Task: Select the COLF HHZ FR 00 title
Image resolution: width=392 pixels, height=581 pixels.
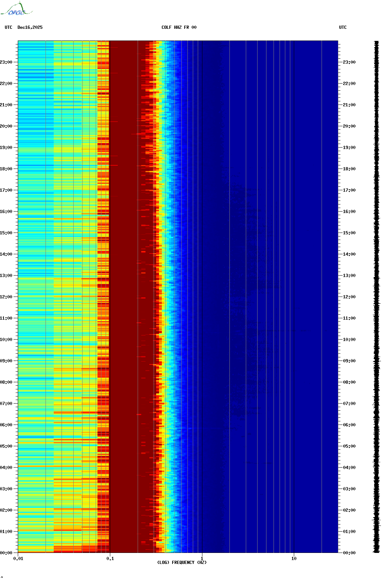Action: [179, 27]
